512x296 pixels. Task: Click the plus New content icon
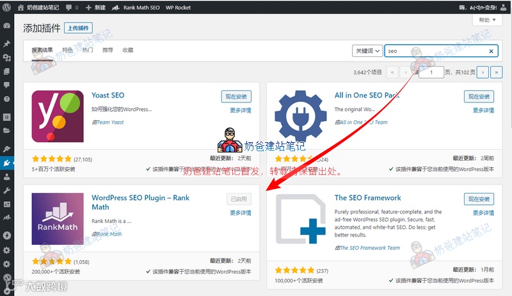tap(88, 8)
